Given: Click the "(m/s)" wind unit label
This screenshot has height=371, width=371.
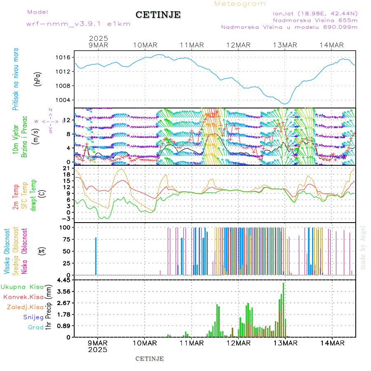Looking at the screenshot, I should coord(35,136).
